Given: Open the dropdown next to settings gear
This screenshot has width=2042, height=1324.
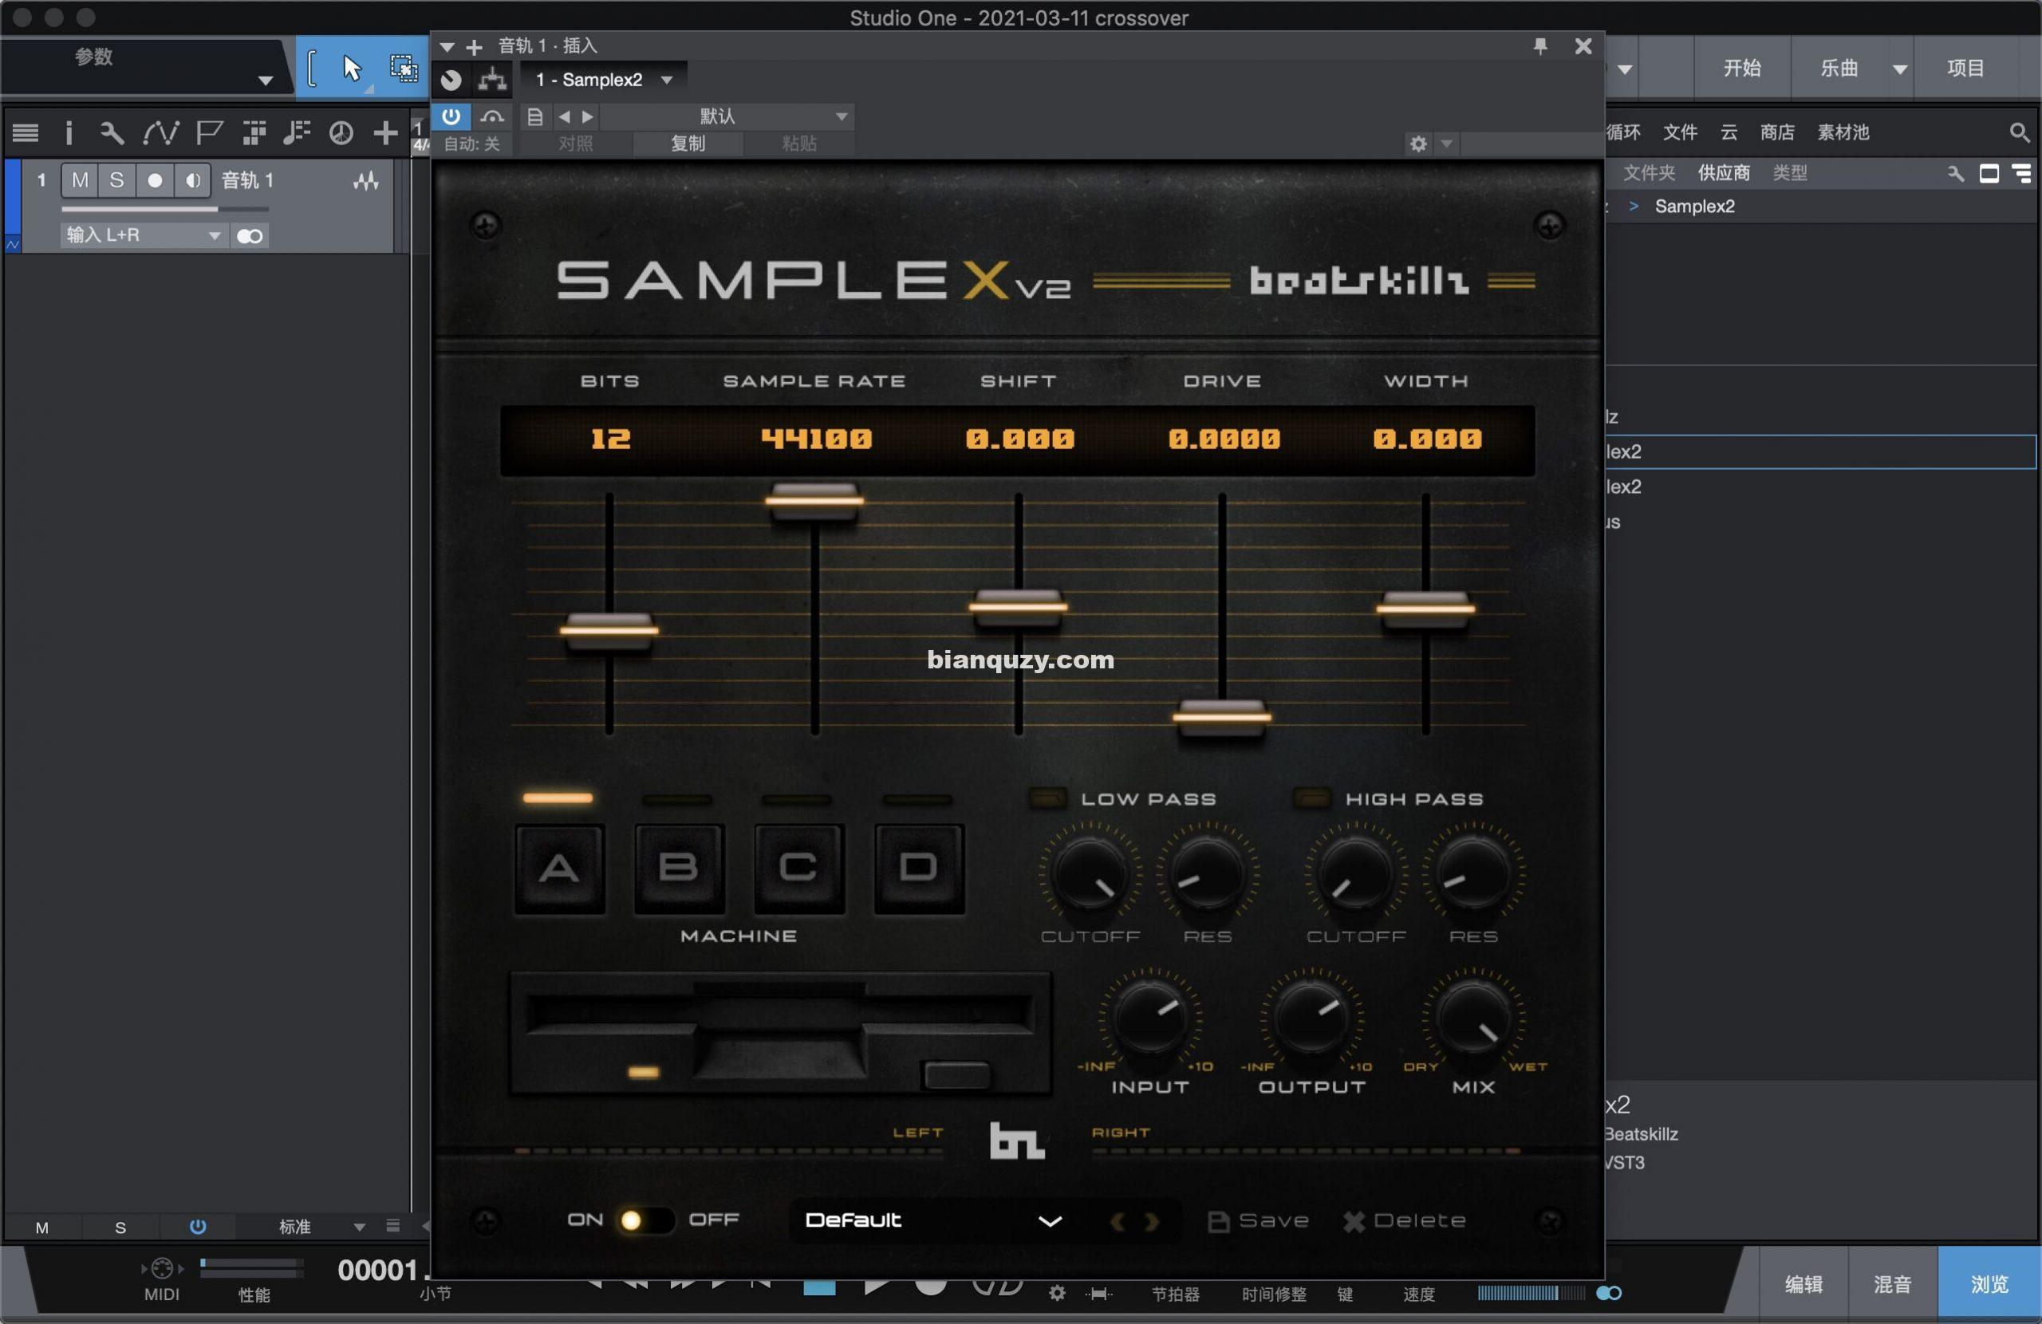Looking at the screenshot, I should click(1447, 144).
